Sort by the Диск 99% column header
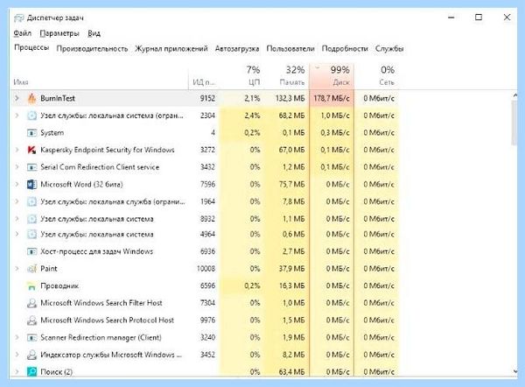525x387 pixels. [x=332, y=76]
